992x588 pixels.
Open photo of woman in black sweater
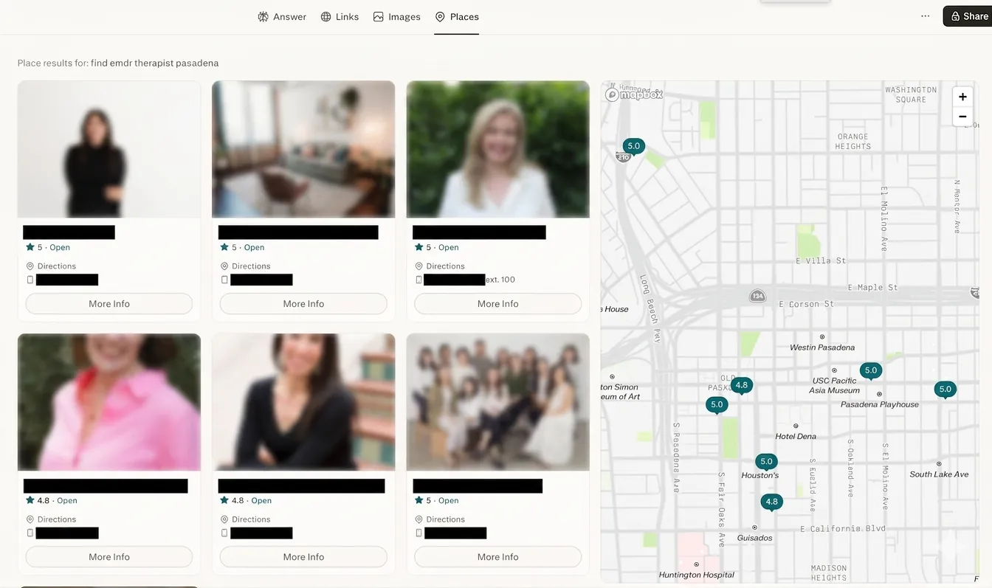tap(109, 149)
